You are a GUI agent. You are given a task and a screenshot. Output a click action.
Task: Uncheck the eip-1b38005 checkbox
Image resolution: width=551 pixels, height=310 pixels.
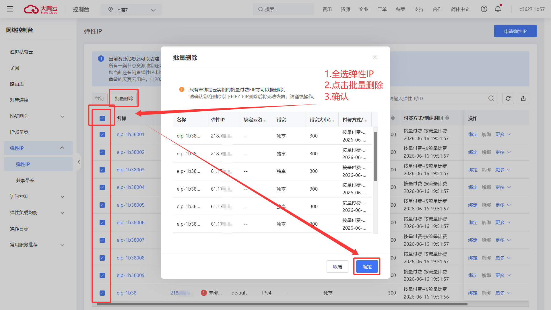tap(102, 205)
